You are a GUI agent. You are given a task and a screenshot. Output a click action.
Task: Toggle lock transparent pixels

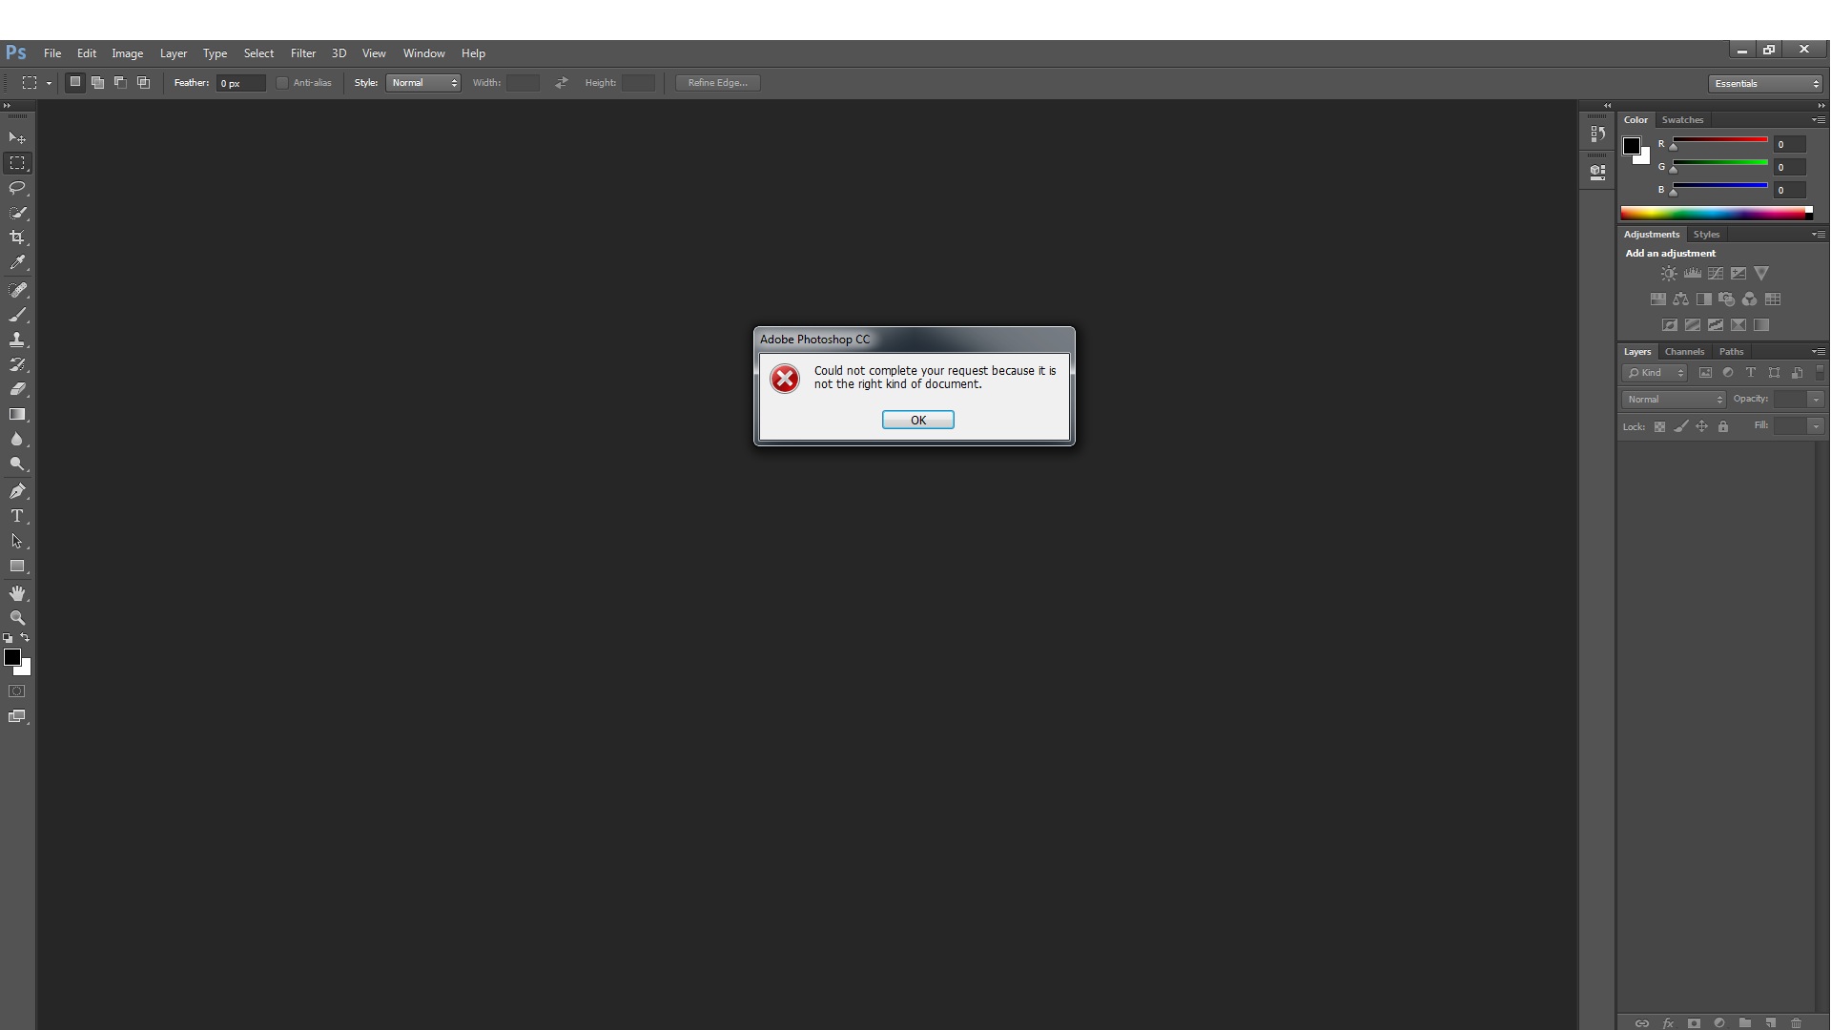(1659, 426)
